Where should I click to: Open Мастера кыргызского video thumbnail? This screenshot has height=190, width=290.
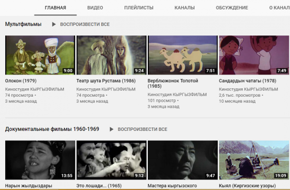click(x=183, y=160)
